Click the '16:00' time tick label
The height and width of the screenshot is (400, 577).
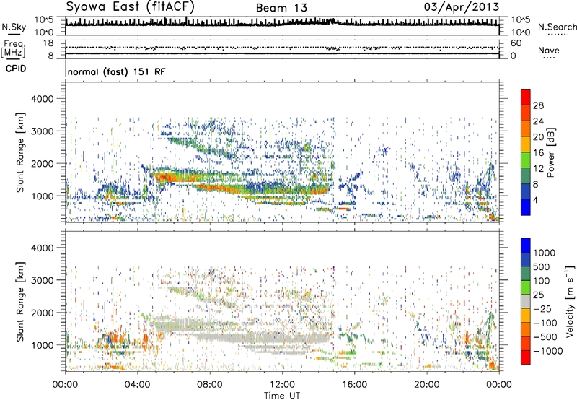[x=354, y=385]
